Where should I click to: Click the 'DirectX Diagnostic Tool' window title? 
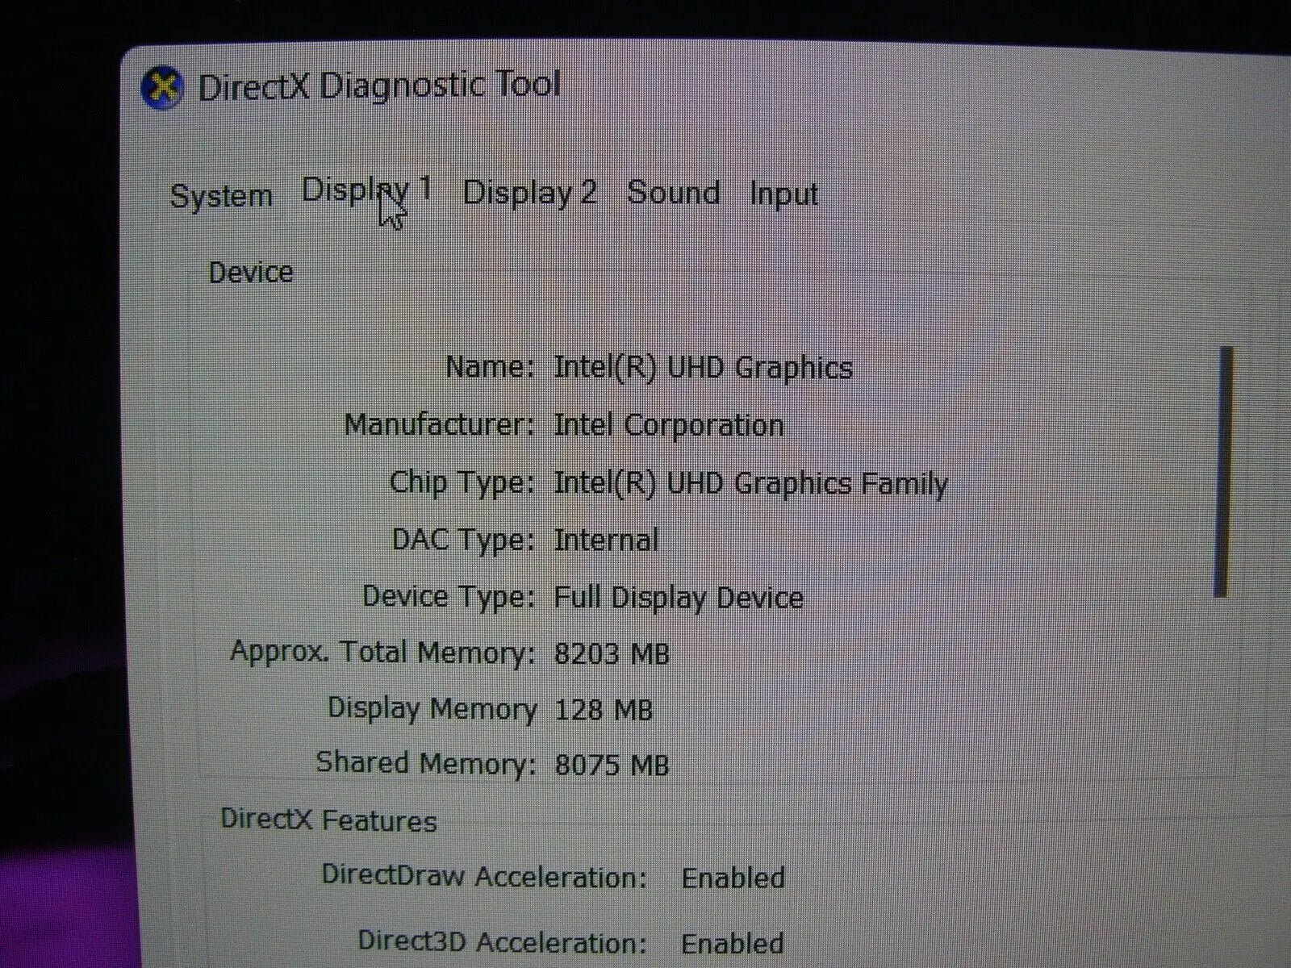point(379,86)
